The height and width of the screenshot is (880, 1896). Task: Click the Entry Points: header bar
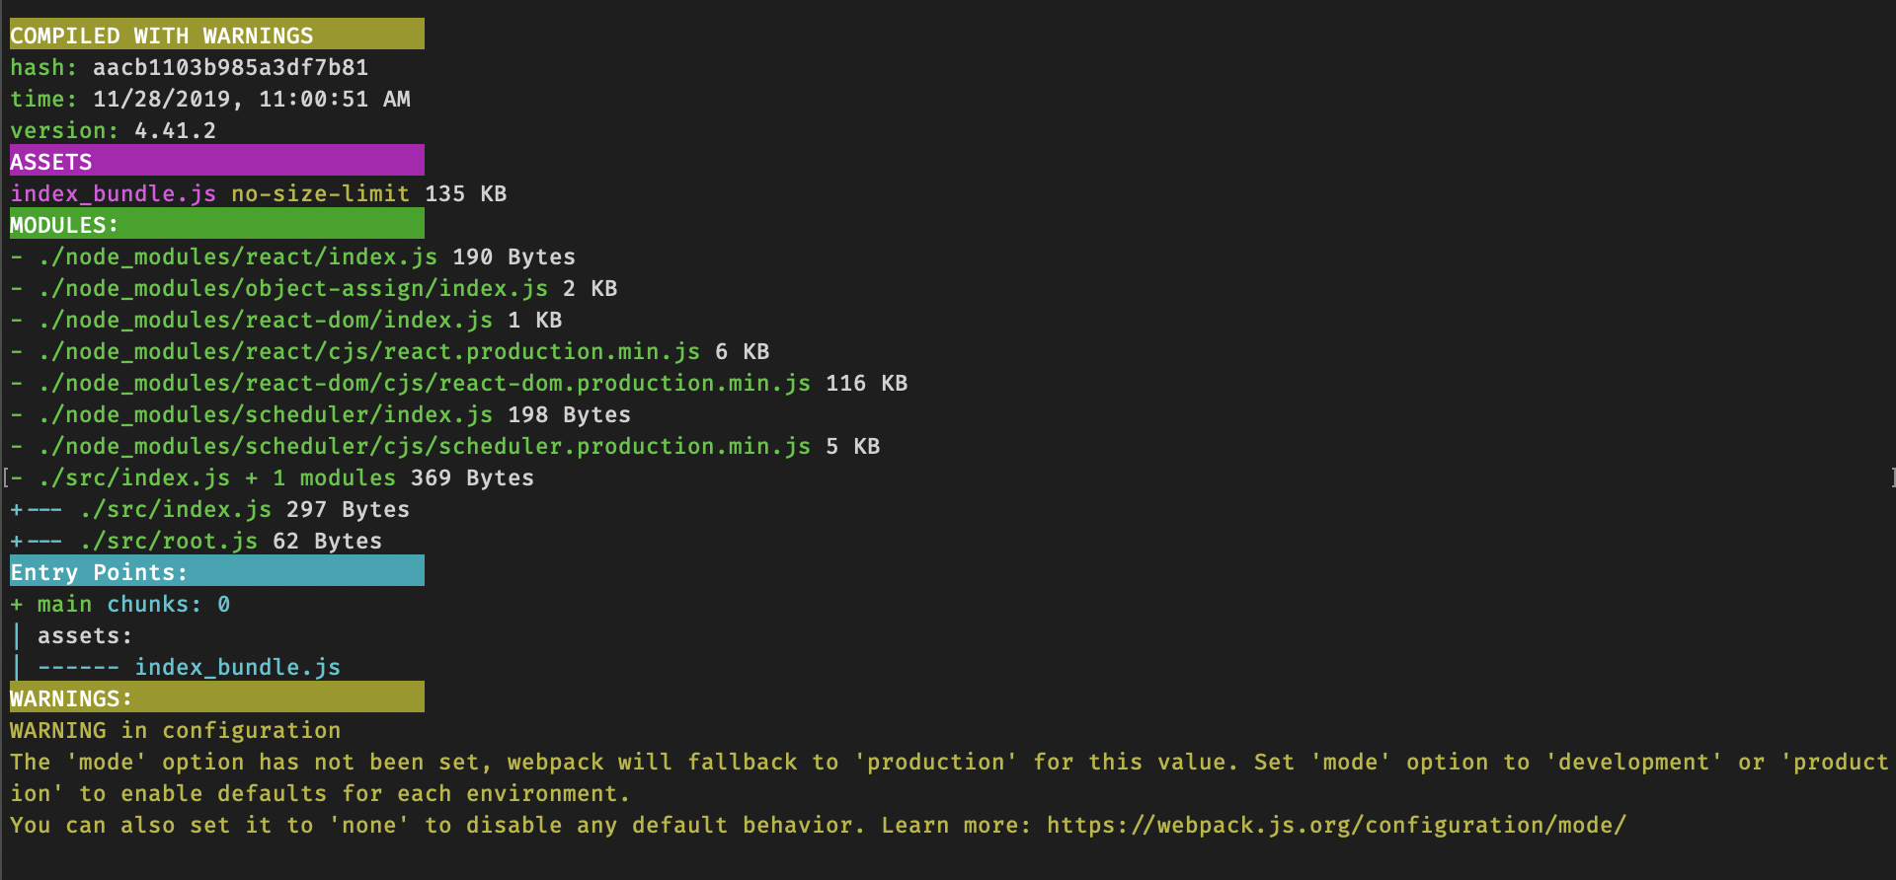(217, 570)
